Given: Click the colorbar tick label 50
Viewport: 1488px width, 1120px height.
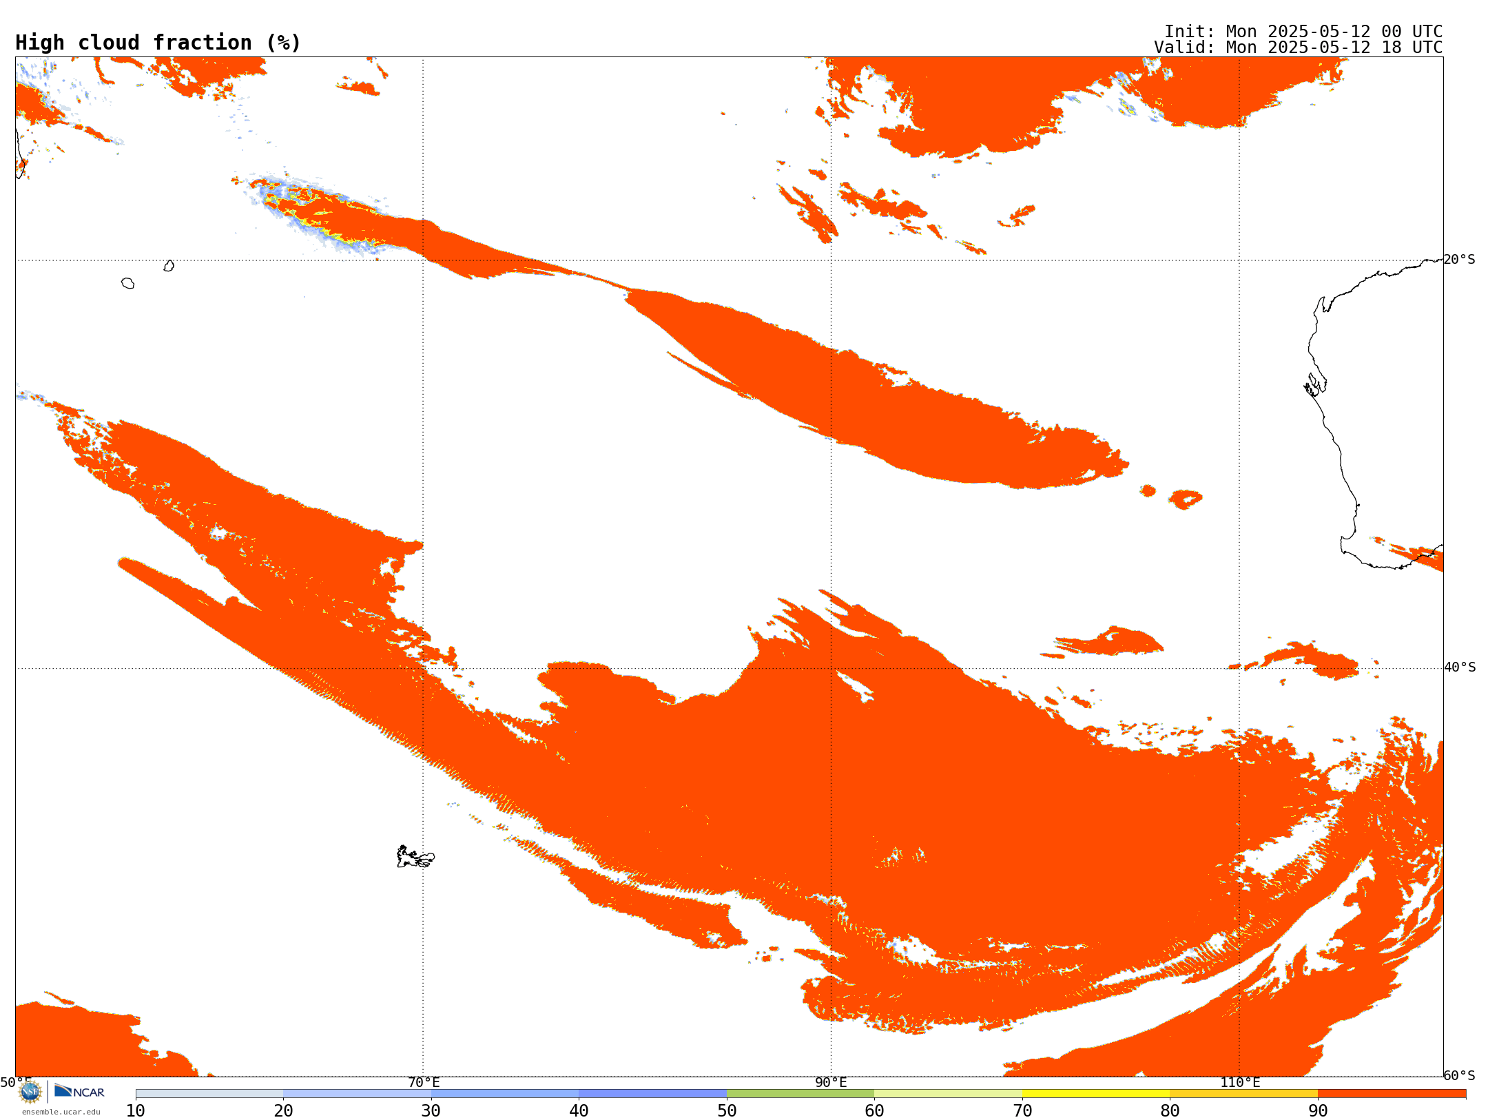Looking at the screenshot, I should (x=727, y=1111).
